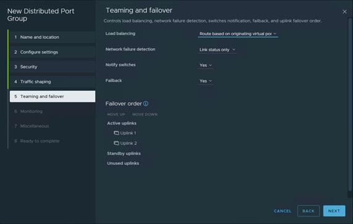Select the Uplink 2 adapter icon
The height and width of the screenshot is (224, 353).
coord(116,143)
